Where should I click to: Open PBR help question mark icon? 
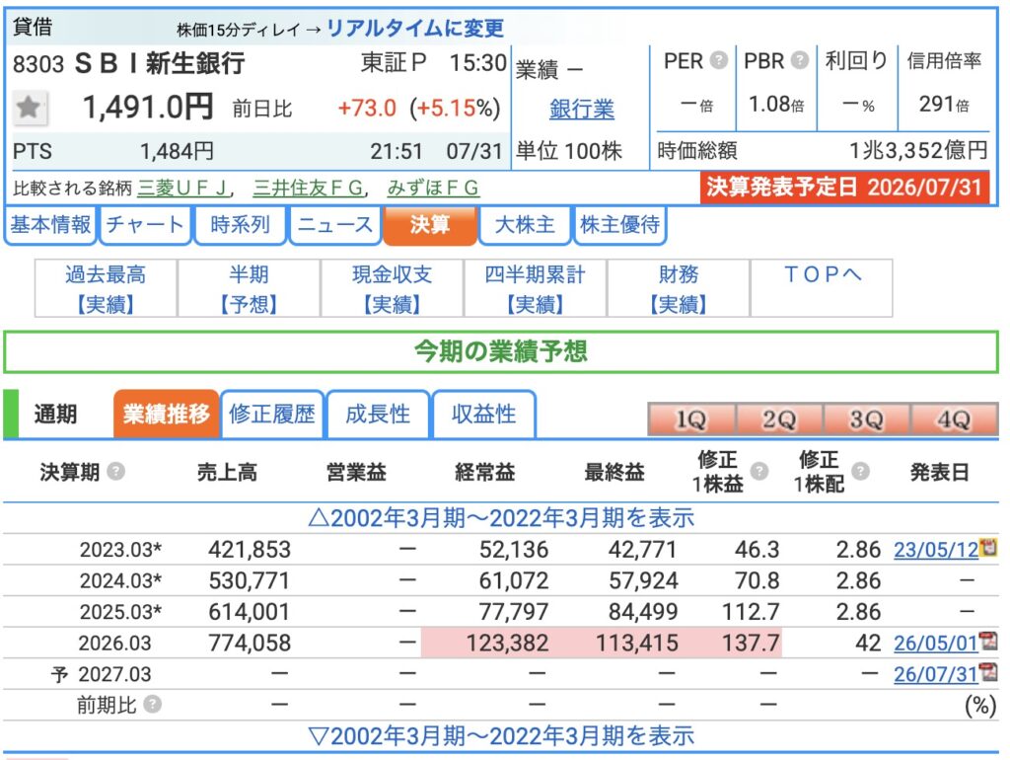click(x=799, y=60)
